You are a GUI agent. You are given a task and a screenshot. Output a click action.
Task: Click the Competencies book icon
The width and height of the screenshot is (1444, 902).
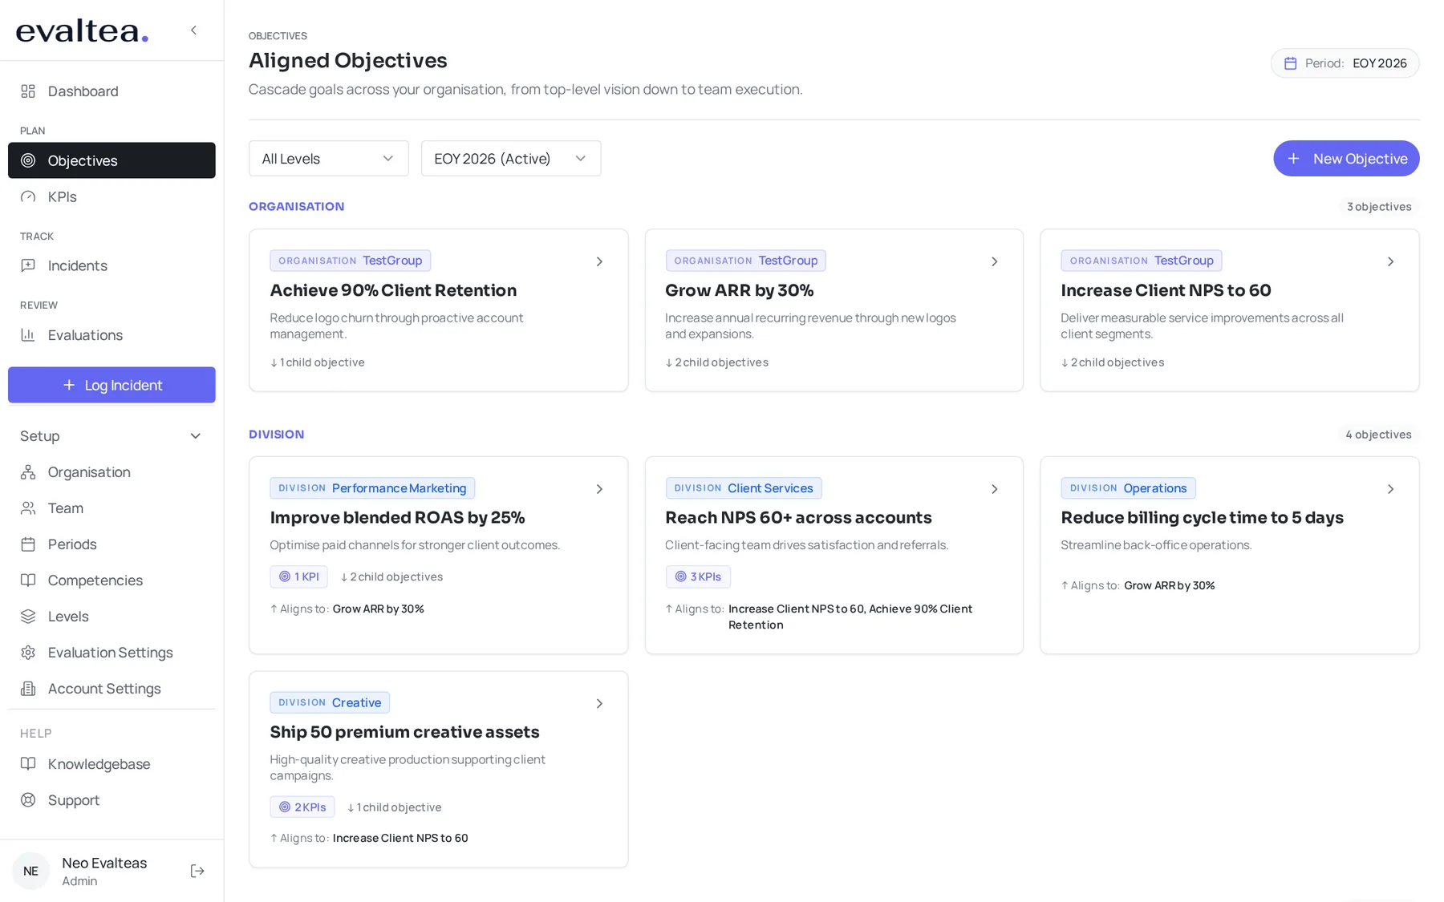tap(28, 580)
